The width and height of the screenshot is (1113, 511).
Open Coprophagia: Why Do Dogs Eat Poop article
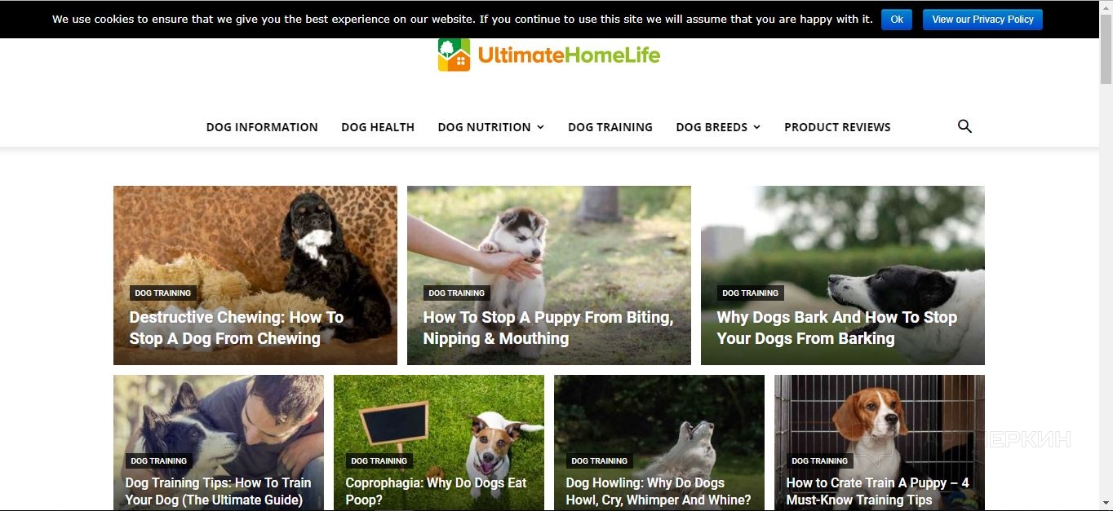436,491
